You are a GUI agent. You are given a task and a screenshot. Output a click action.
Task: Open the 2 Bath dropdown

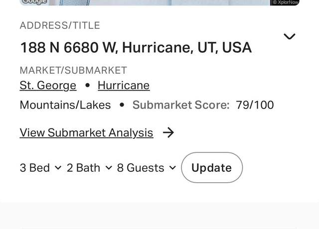[89, 168]
